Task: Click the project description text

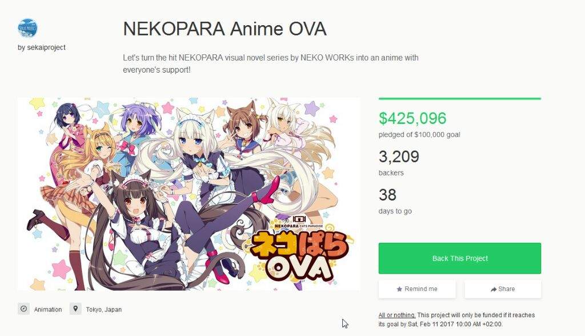Action: tap(271, 64)
